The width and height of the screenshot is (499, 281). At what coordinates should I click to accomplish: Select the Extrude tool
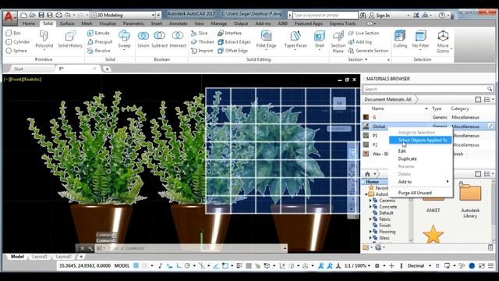pyautogui.click(x=98, y=33)
